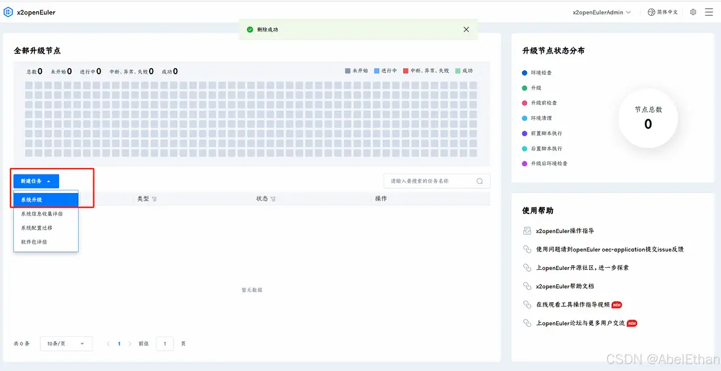
Task: Toggle 升级后环境检查 legend item
Action: click(x=544, y=164)
